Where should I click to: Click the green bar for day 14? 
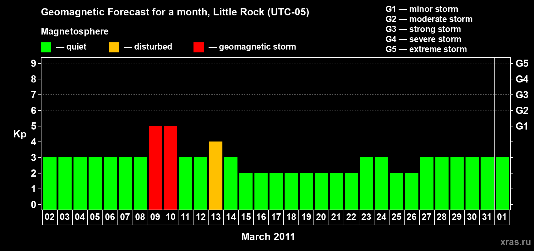click(x=231, y=183)
